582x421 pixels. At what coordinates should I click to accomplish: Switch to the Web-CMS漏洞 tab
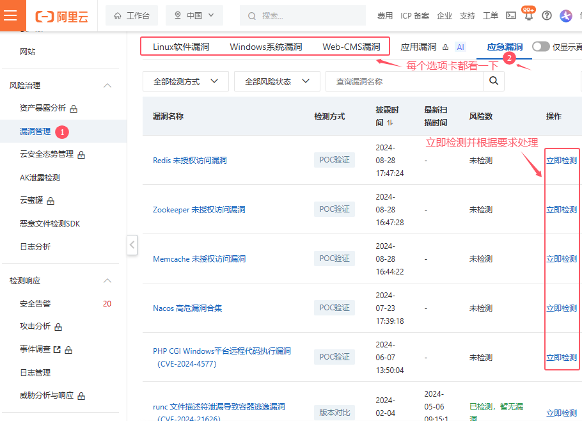coord(351,47)
